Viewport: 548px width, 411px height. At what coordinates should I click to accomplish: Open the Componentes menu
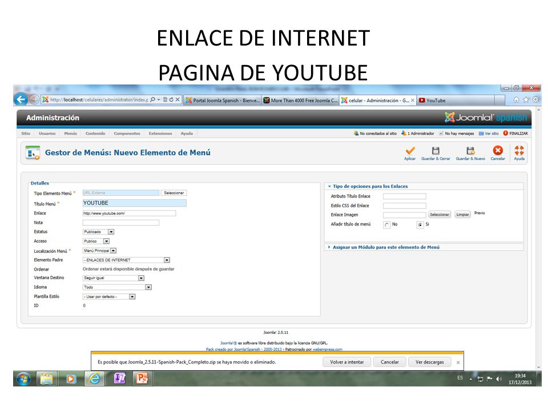[127, 134]
